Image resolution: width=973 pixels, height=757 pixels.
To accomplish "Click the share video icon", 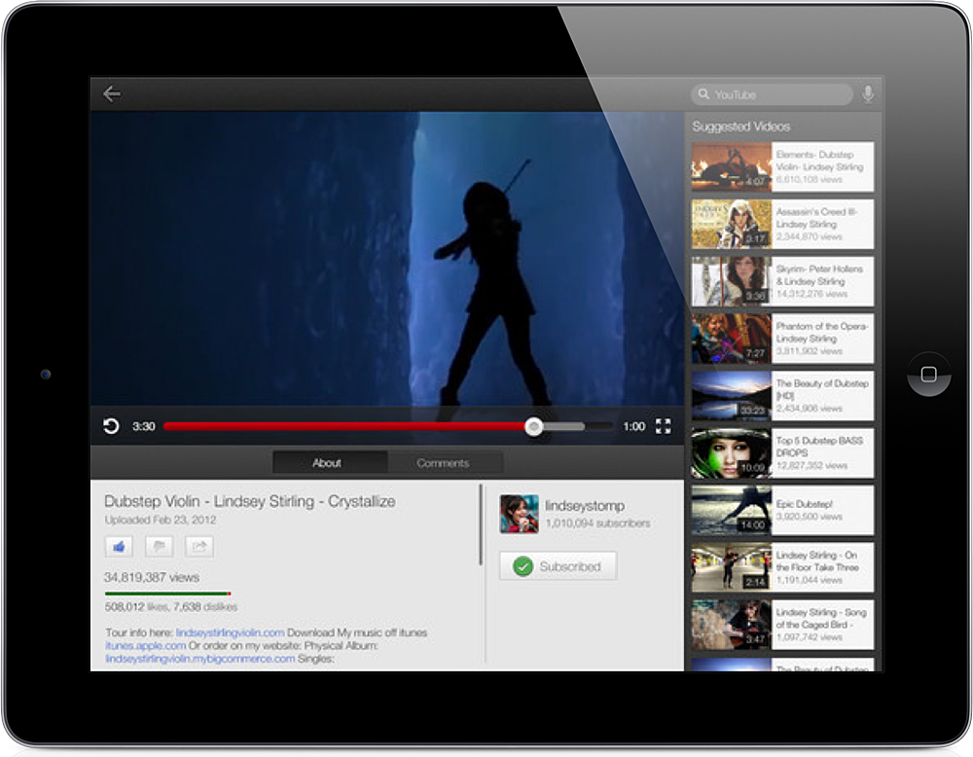I will coord(199,547).
